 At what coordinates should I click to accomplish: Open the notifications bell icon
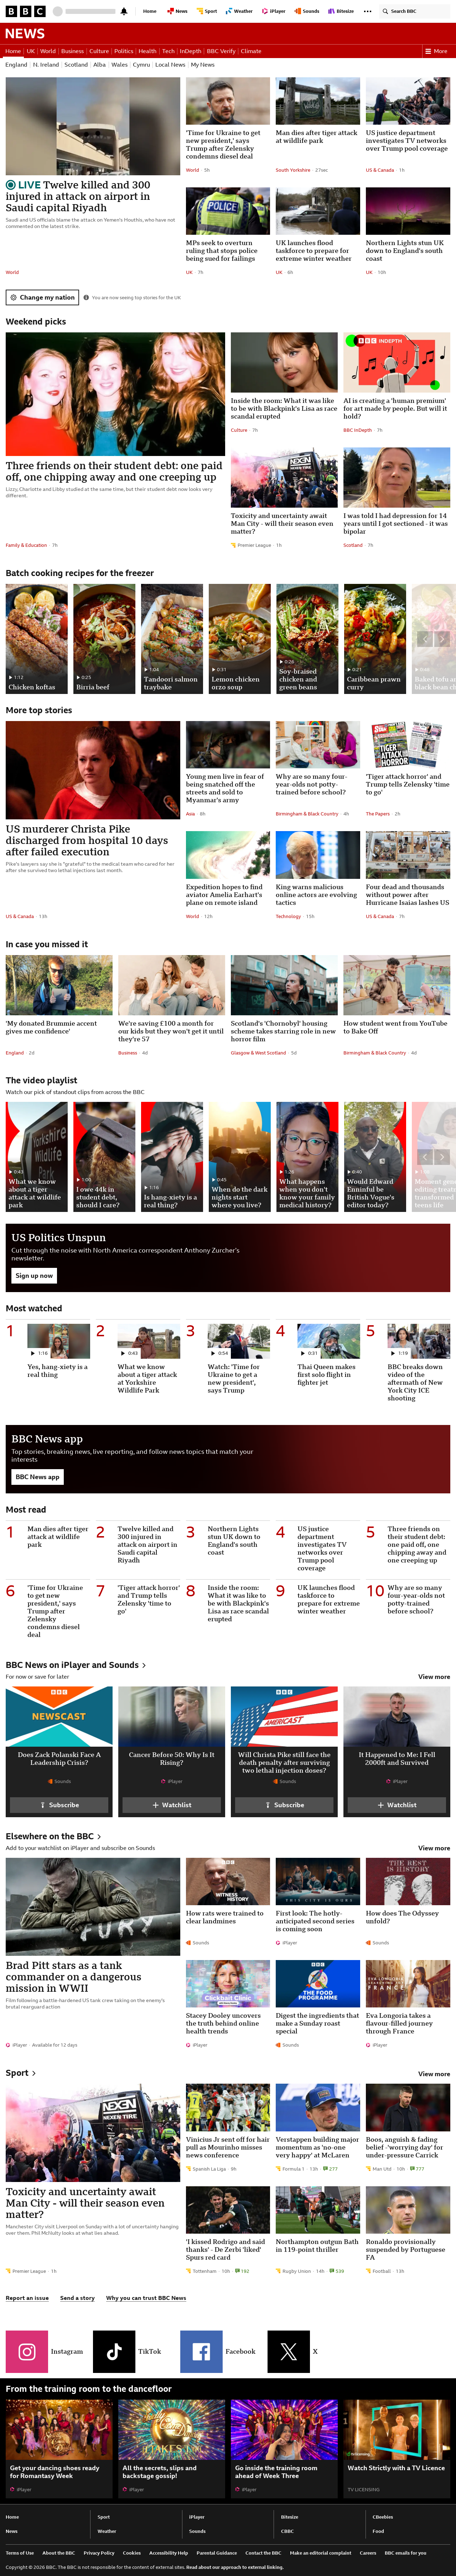(124, 11)
